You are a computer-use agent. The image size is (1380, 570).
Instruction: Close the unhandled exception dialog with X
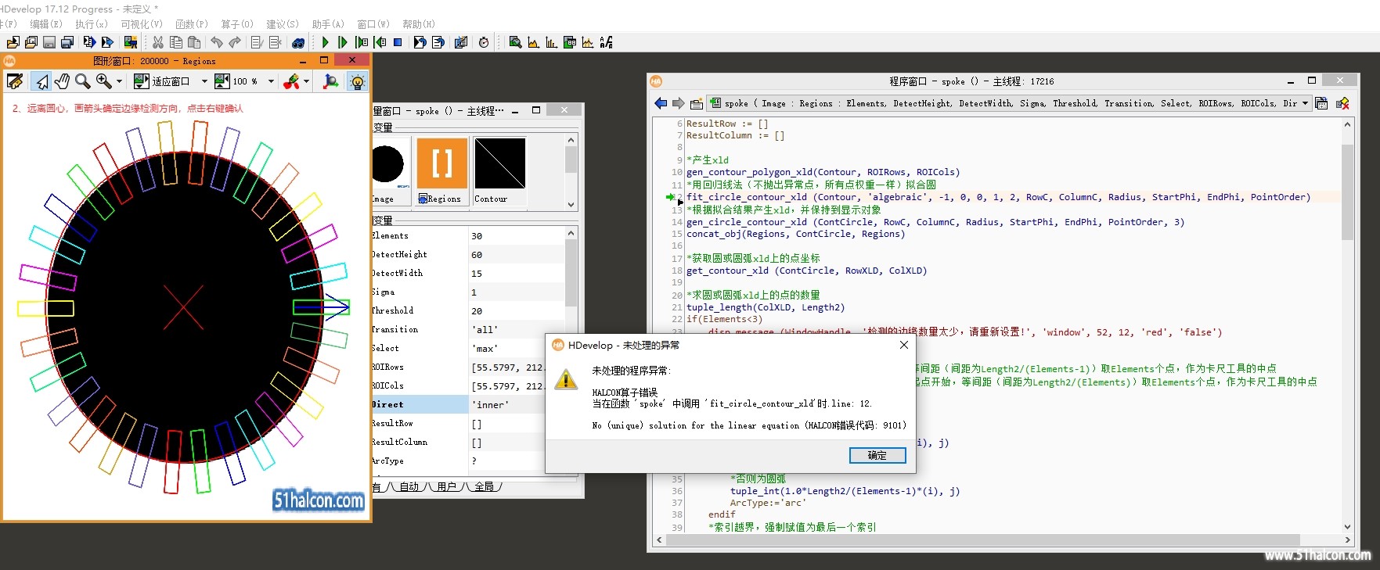click(903, 345)
